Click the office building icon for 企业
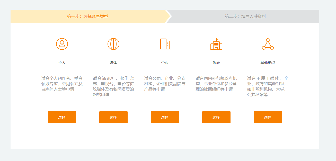336x161 pixels. tap(165, 44)
